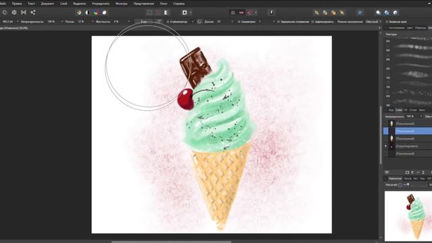The width and height of the screenshot is (432, 243).
Task: Switch to the Слои panel tab
Action: [399, 110]
